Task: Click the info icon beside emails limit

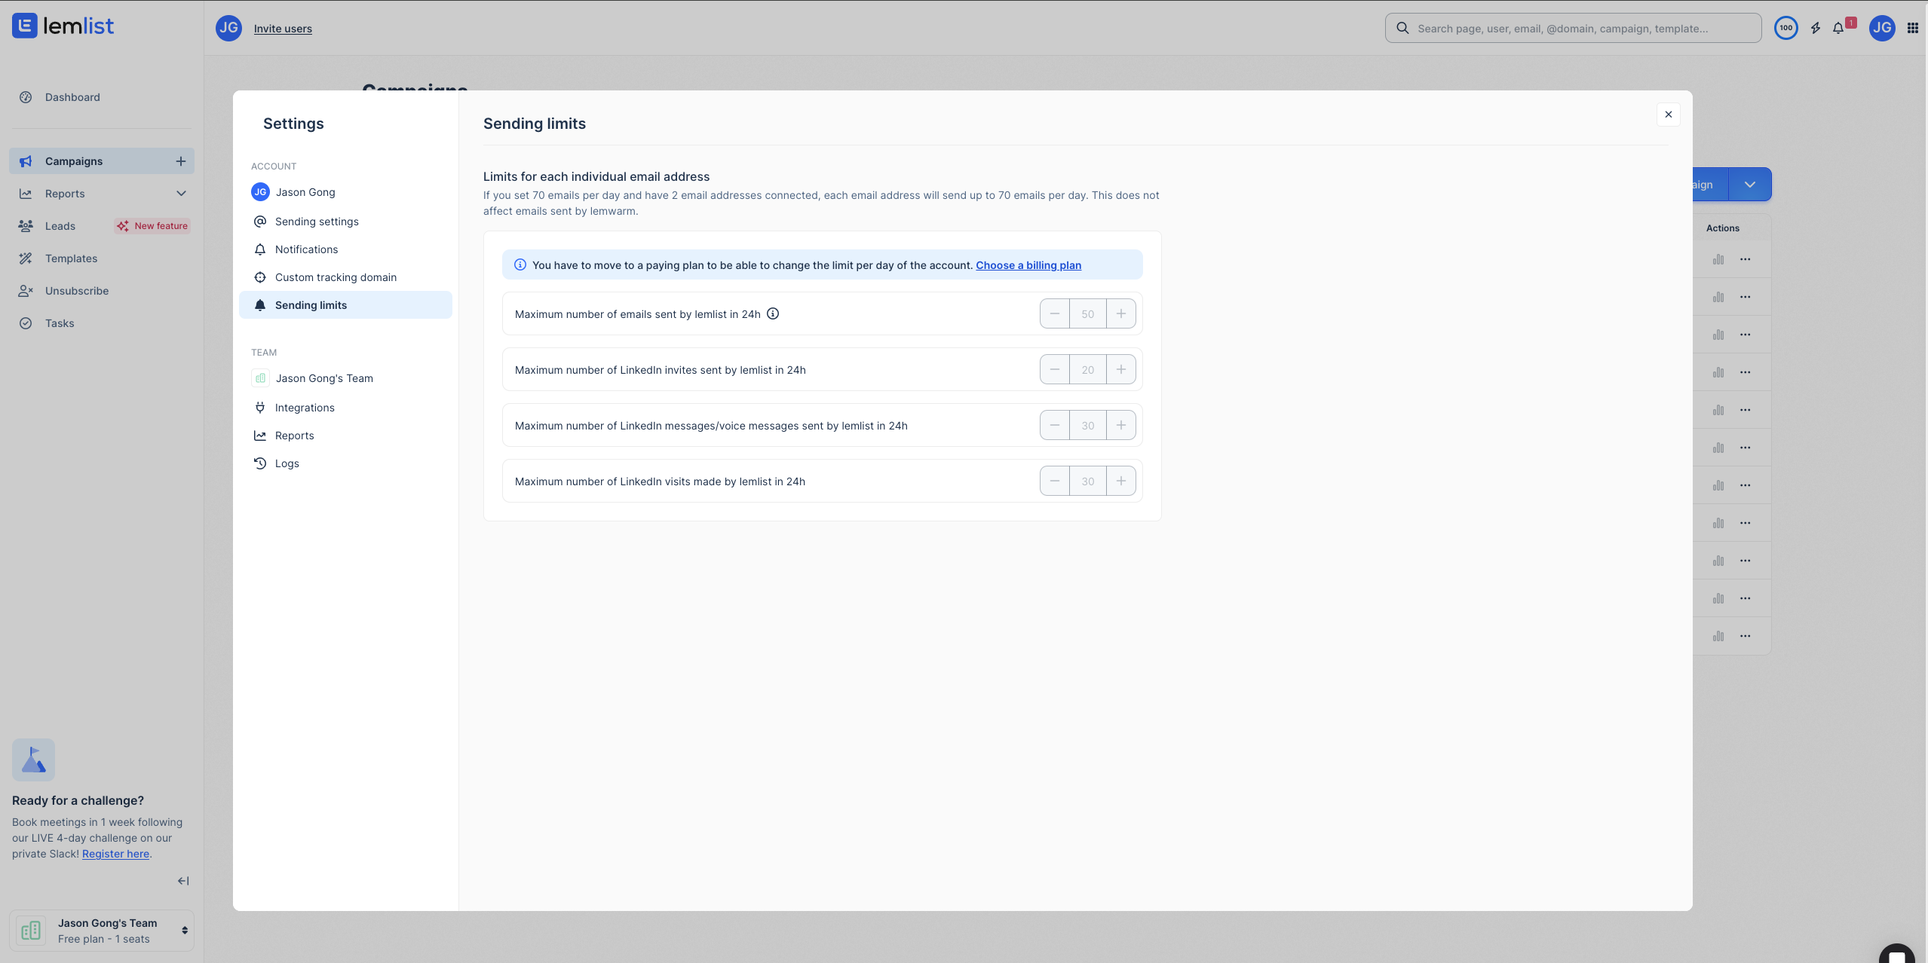Action: (x=773, y=313)
